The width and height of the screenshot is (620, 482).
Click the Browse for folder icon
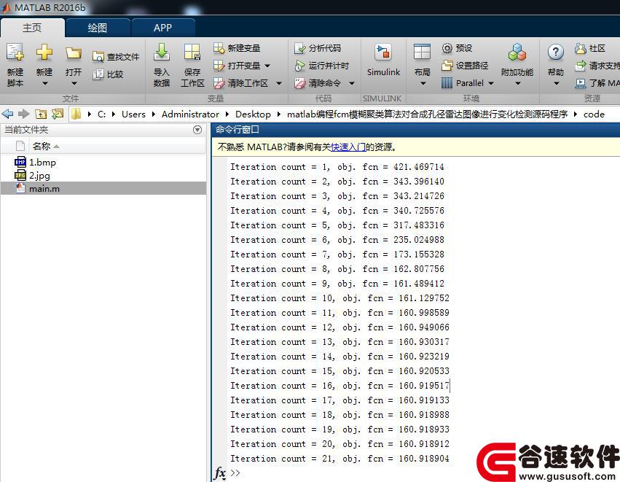(x=58, y=114)
